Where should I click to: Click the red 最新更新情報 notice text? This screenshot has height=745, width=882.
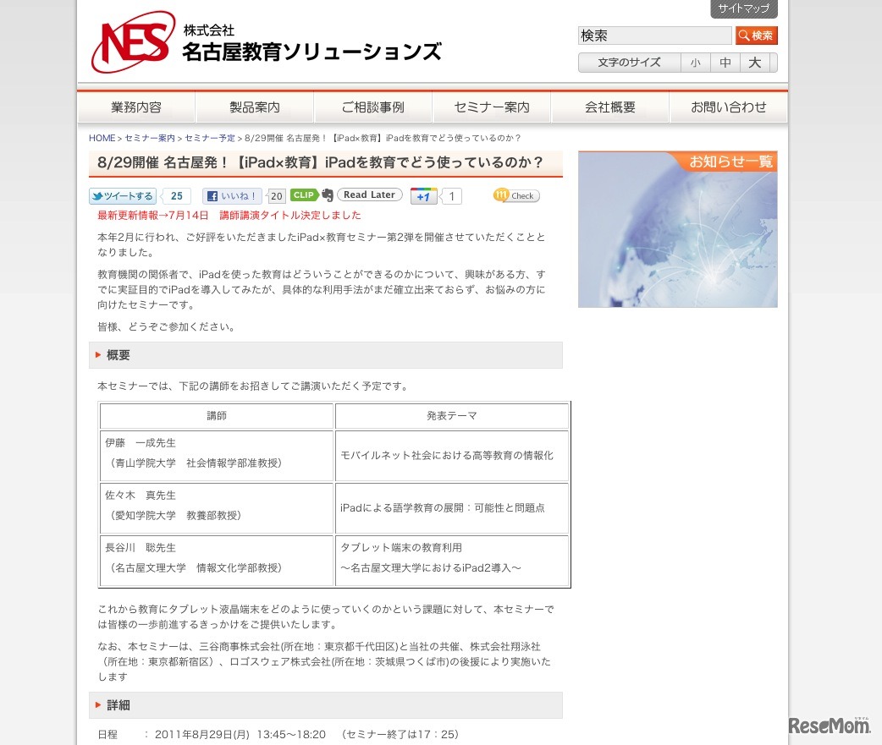coord(229,215)
